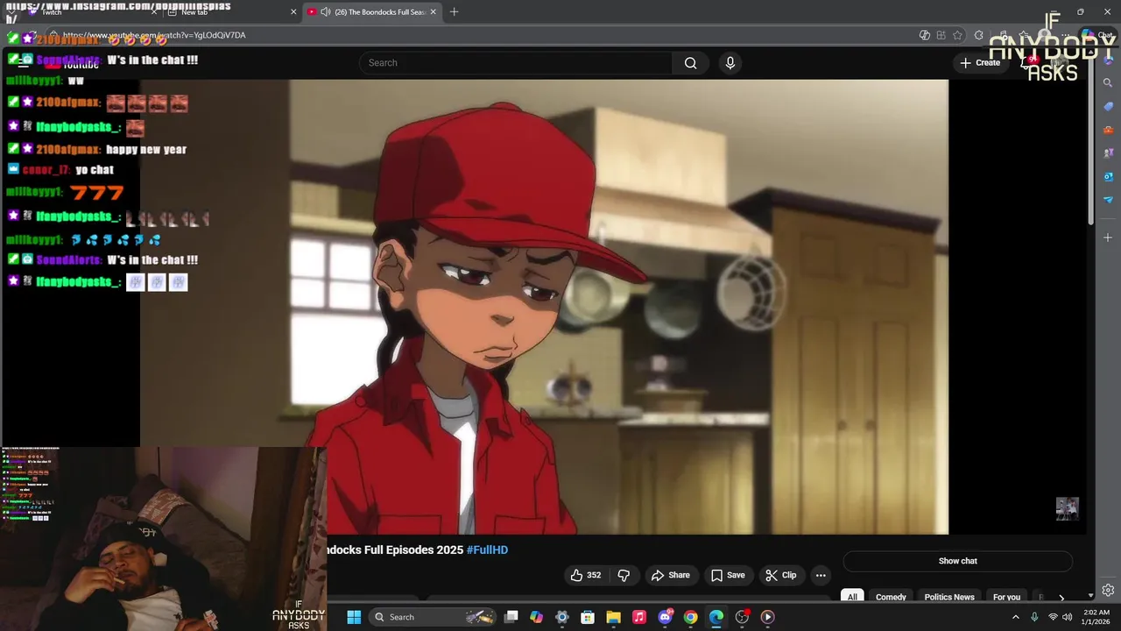
Task: Open the YouTube hamburger guide menu
Action: (x=24, y=63)
